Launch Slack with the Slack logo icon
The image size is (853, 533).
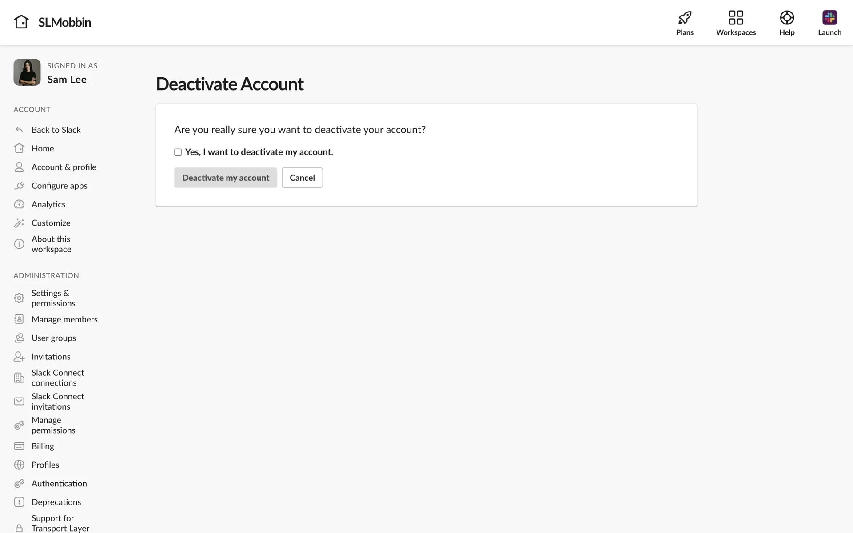(829, 18)
